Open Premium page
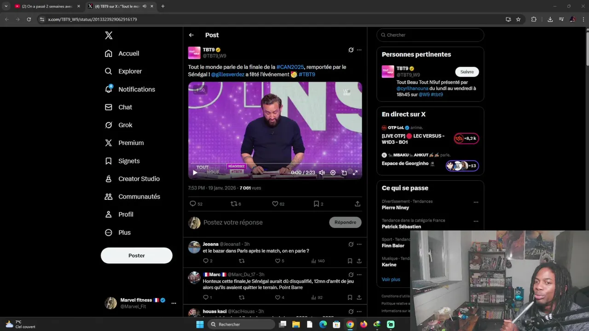 click(124, 143)
